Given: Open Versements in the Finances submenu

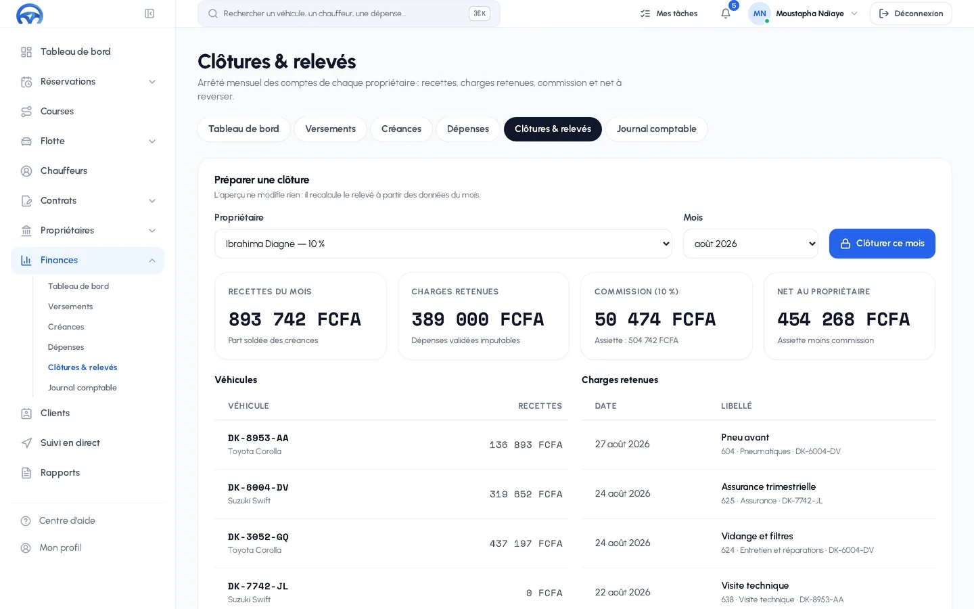Looking at the screenshot, I should (x=70, y=307).
